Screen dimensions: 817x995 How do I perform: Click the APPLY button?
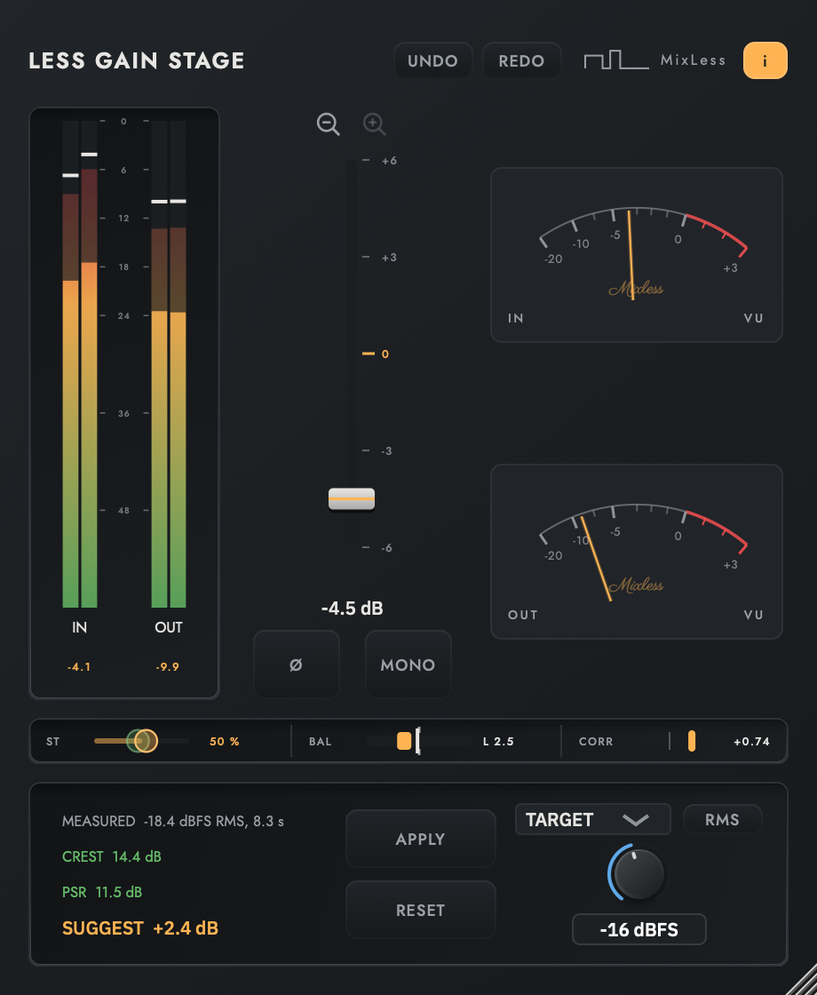(x=421, y=839)
